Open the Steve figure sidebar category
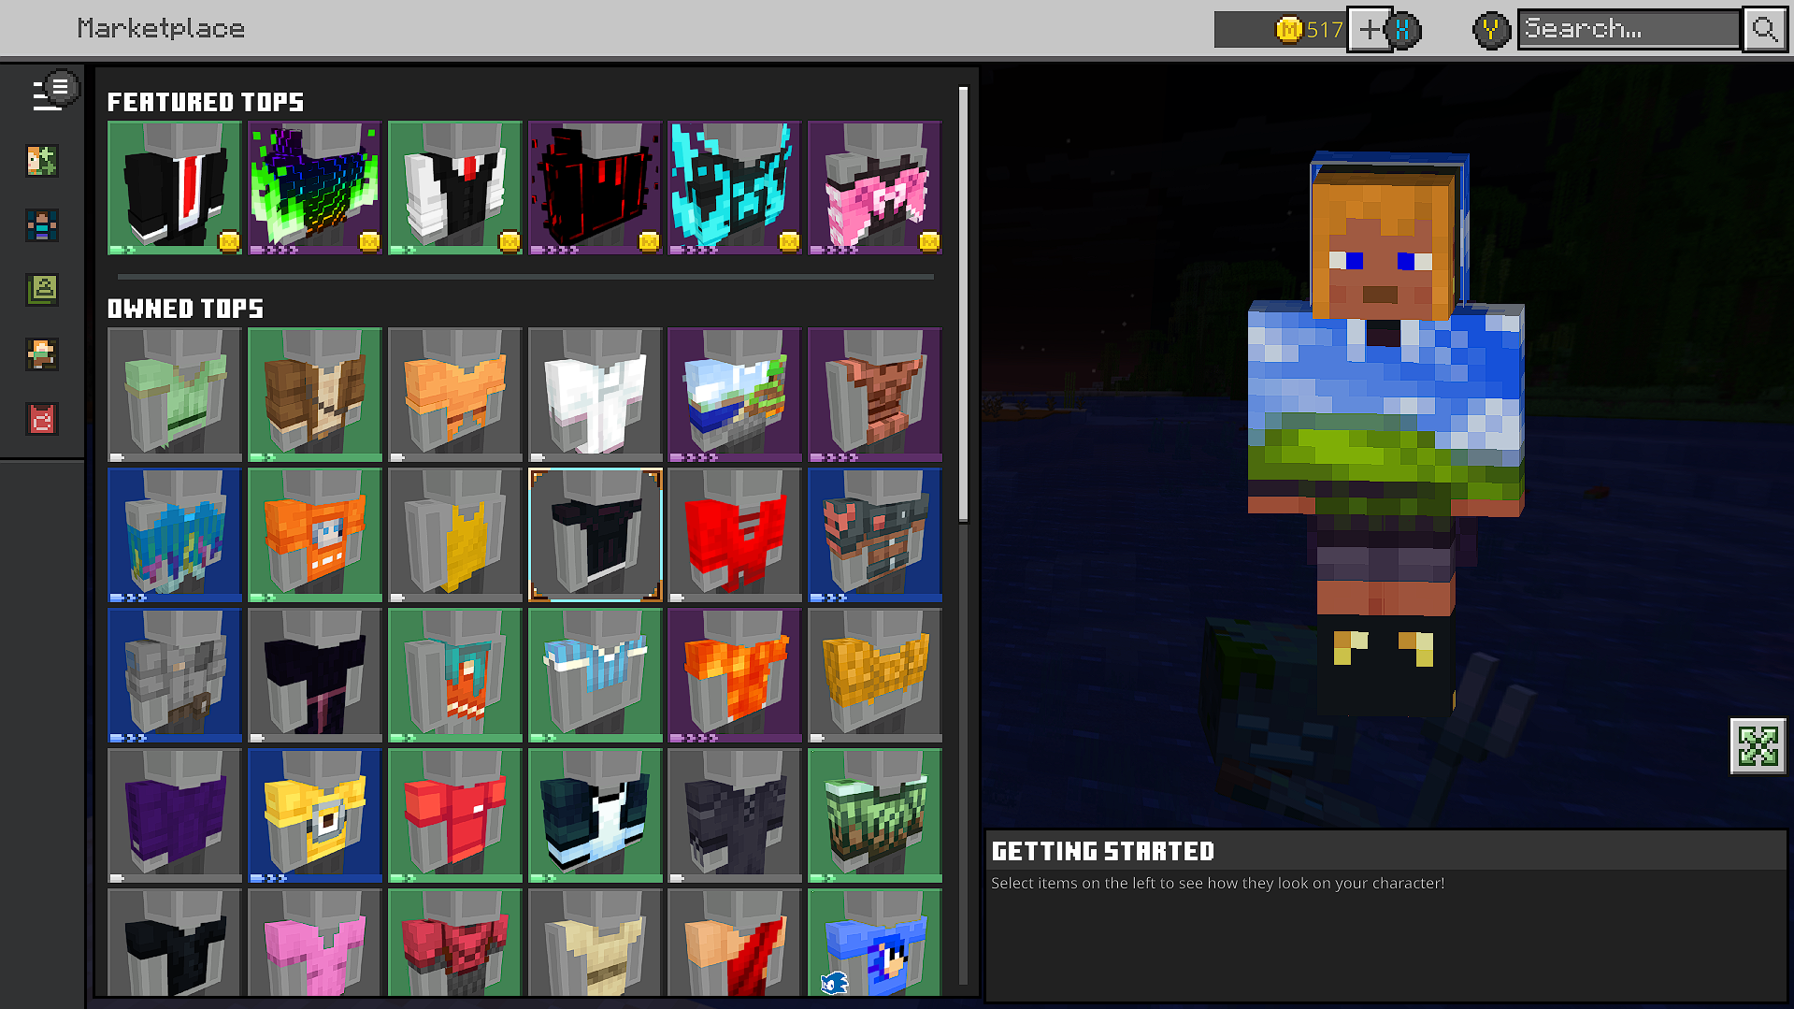The height and width of the screenshot is (1009, 1794). click(42, 225)
